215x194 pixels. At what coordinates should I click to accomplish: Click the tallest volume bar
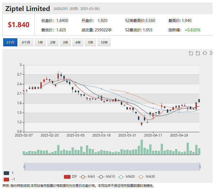(142, 147)
